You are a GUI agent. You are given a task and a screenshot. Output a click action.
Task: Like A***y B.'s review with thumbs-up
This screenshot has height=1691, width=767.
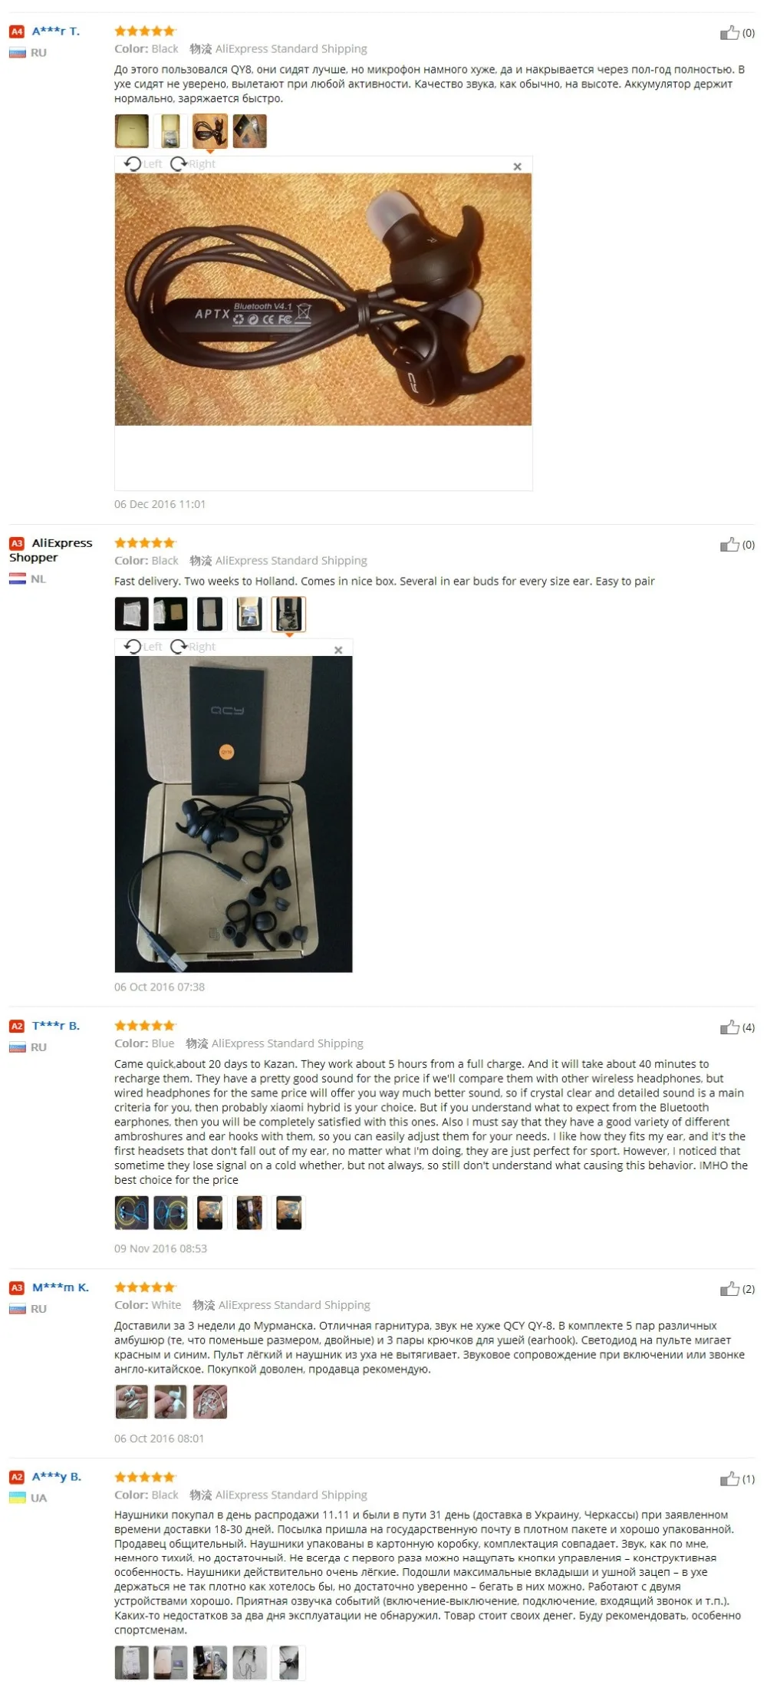tap(729, 1478)
